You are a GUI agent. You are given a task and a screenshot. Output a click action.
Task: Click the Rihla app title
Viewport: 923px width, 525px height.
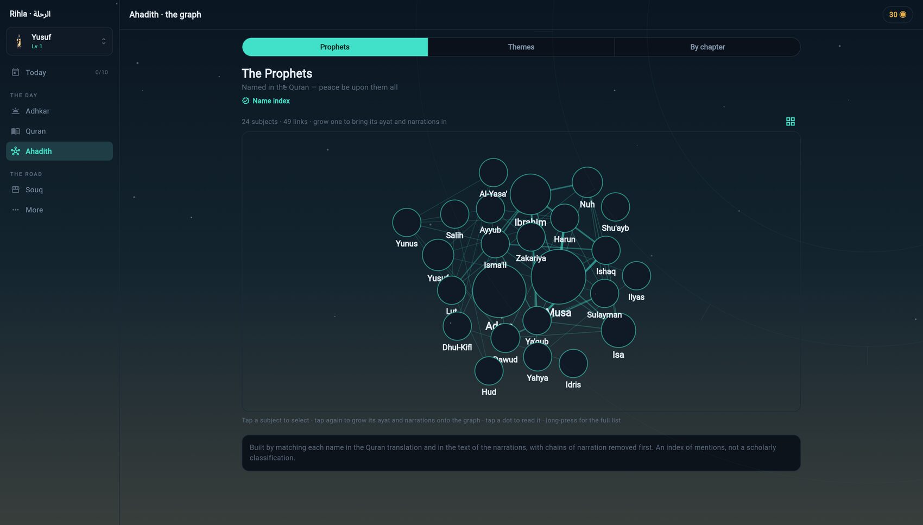30,14
